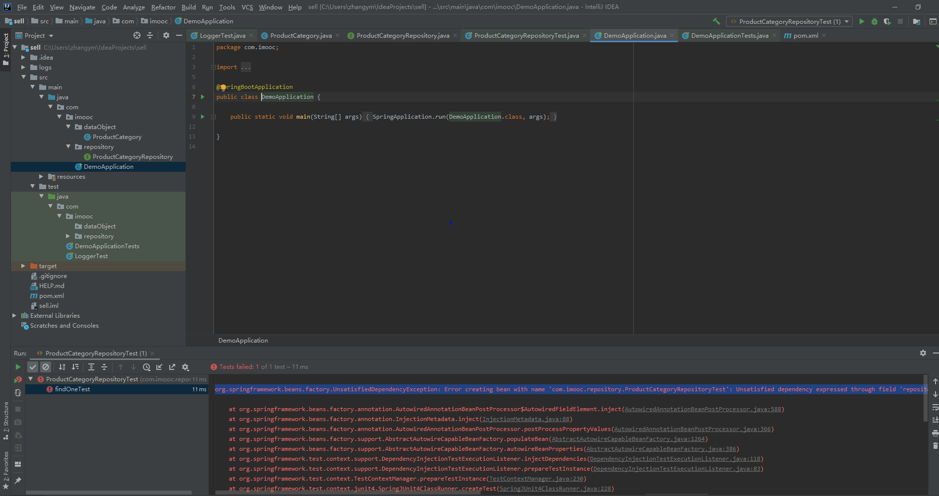Open InjectionMetadata.java:88 link
The width and height of the screenshot is (939, 496).
(x=526, y=419)
